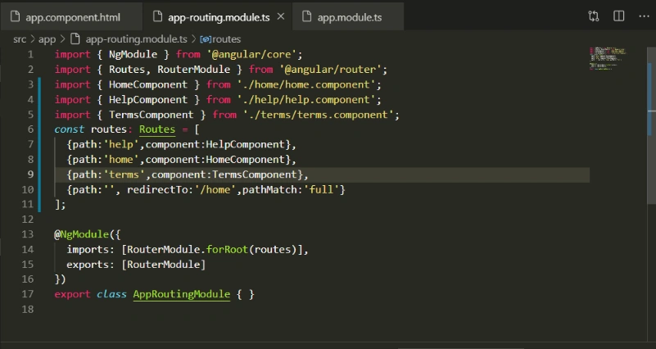Click the '@NgModule' decorator on line 13
The height and width of the screenshot is (349, 656).
tap(82, 234)
